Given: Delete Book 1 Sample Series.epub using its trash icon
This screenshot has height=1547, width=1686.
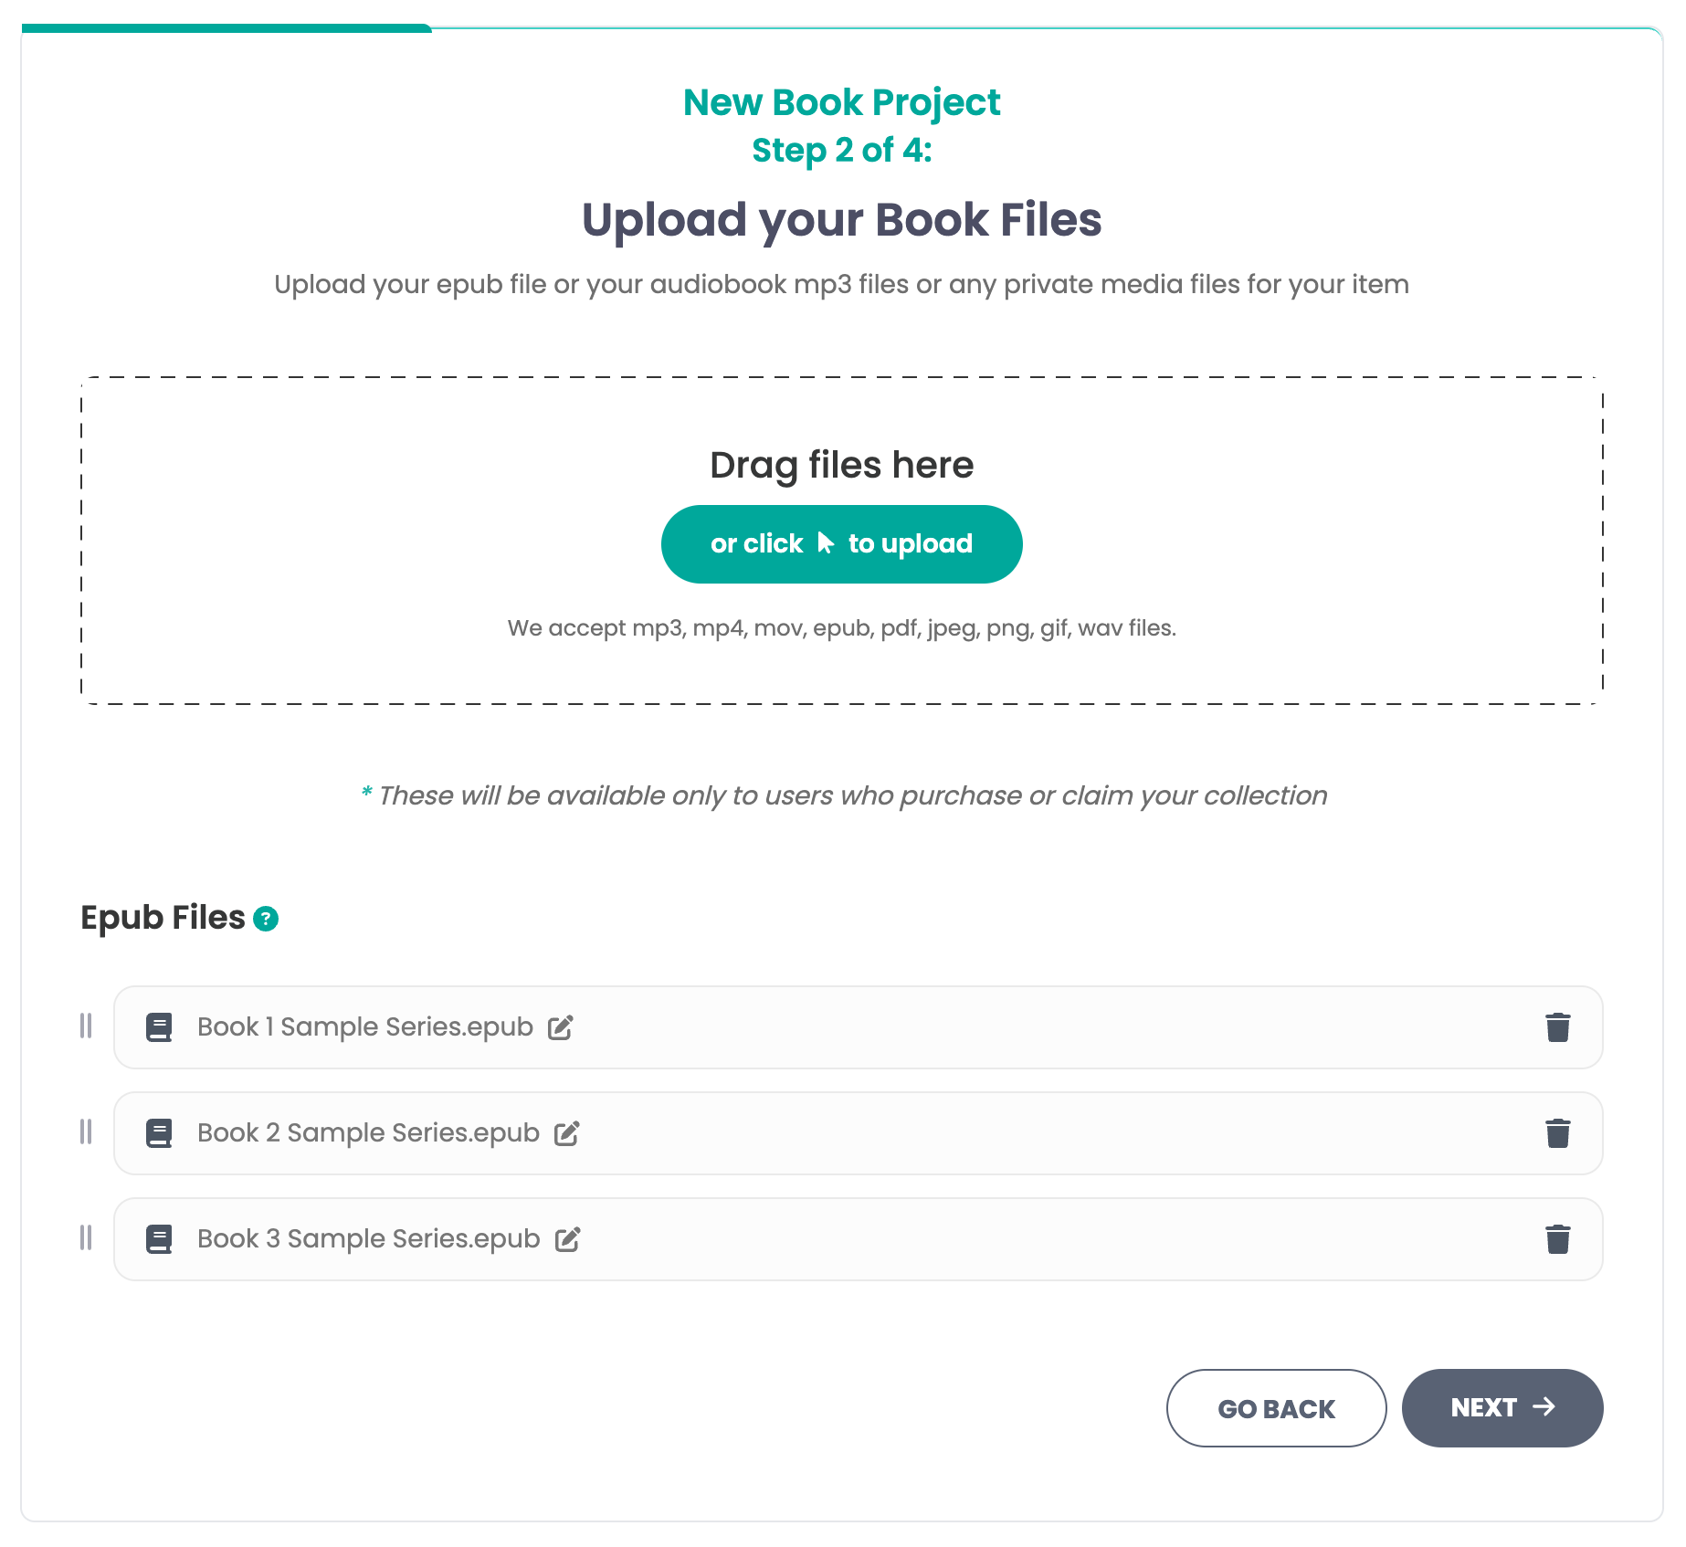Looking at the screenshot, I should pos(1557,1026).
